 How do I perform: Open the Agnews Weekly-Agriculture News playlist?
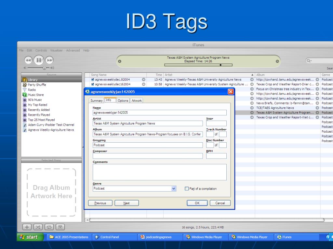(x=51, y=130)
